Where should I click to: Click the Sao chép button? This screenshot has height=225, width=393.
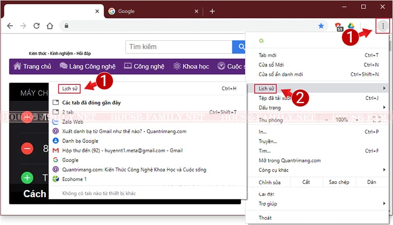[x=339, y=182]
